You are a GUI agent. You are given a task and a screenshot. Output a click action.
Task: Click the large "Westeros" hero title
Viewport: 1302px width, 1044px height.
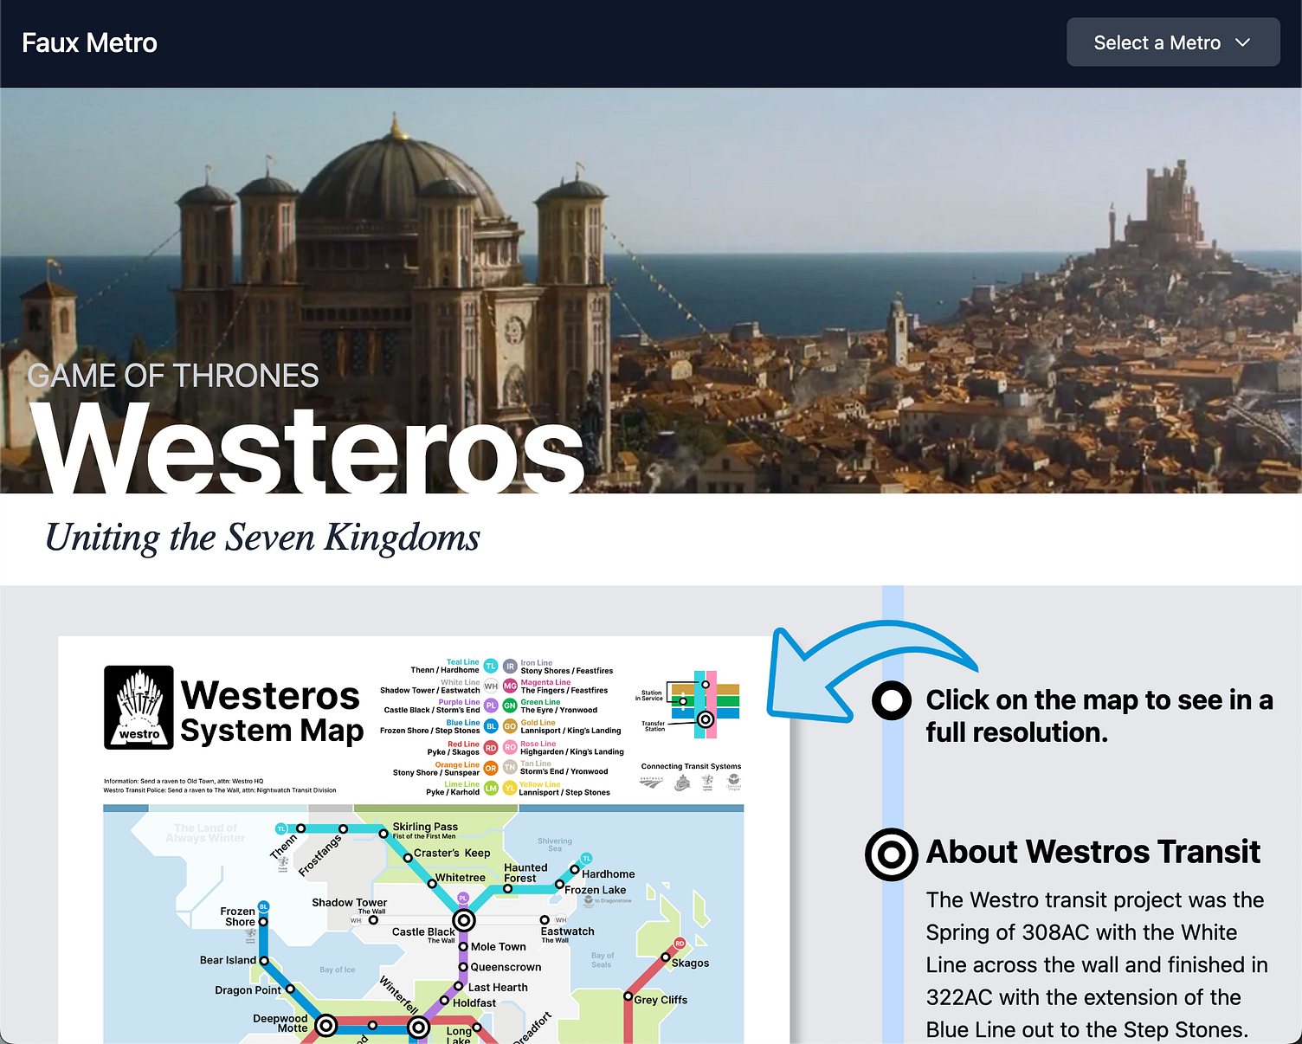(308, 448)
